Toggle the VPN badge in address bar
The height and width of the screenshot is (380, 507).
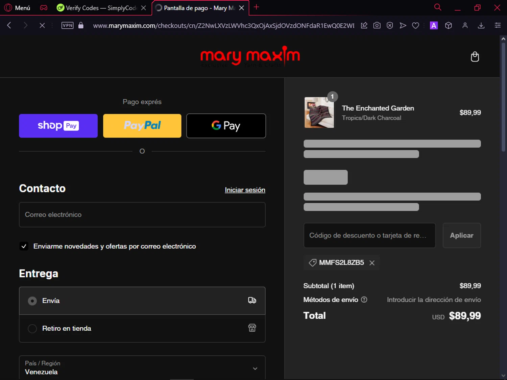coord(68,25)
